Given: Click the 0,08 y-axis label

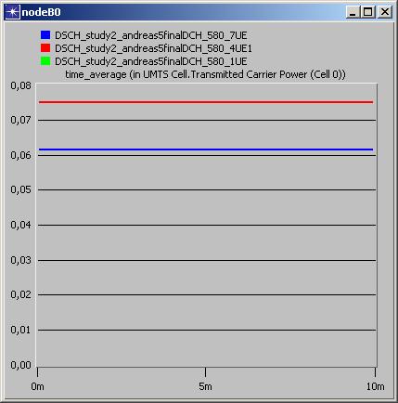Looking at the screenshot, I should [x=21, y=85].
